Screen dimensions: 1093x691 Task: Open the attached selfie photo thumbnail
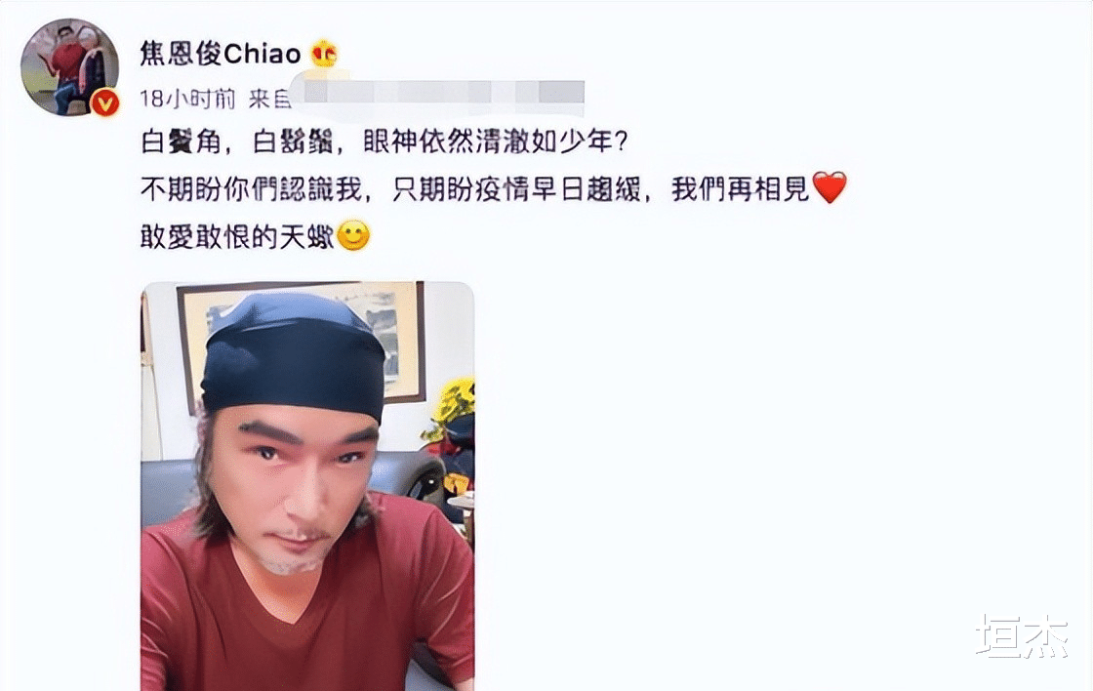coord(307,486)
